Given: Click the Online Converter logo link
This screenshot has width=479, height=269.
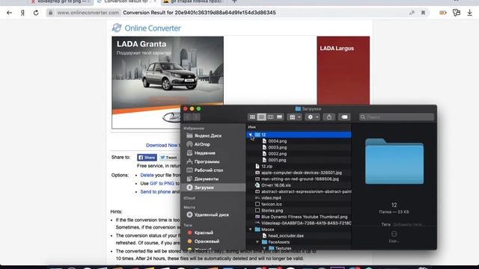Looking at the screenshot, I should pos(147,28).
